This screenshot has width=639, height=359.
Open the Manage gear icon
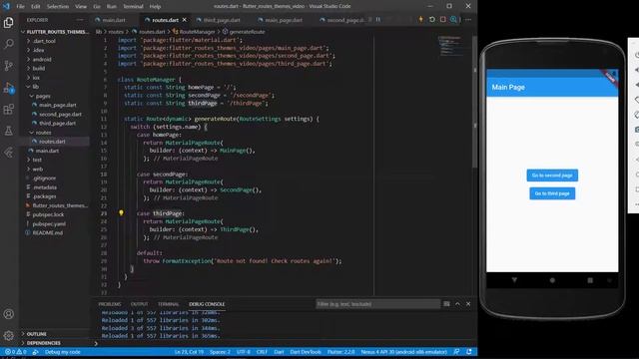coord(9,336)
